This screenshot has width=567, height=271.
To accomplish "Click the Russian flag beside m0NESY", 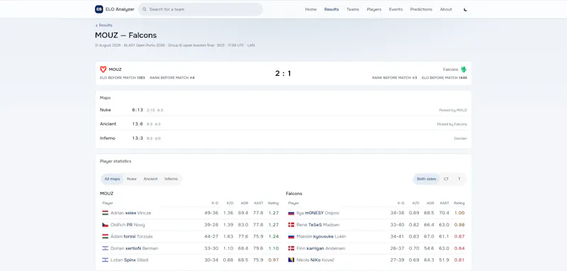I will pyautogui.click(x=291, y=213).
